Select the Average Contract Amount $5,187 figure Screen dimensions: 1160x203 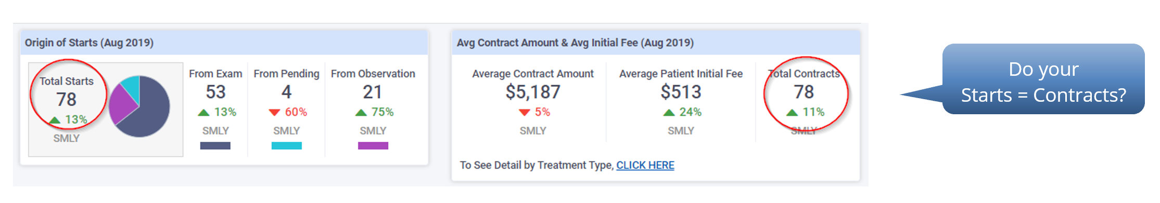533,92
